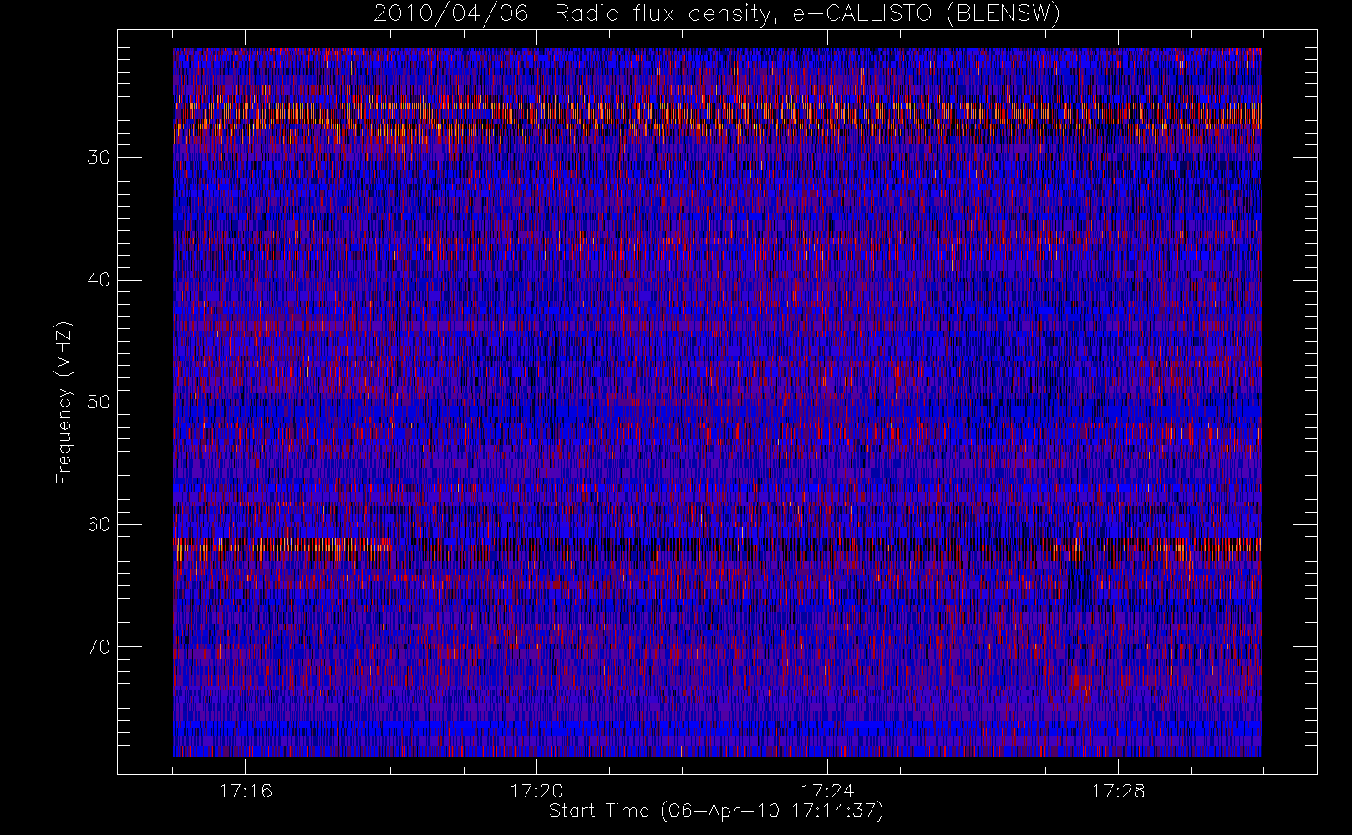Click the 17:16 time tick label
Viewport: 1352px width, 835px height.
click(246, 791)
